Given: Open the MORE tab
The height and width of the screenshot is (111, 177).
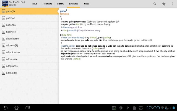Looking at the screenshot, I should click(x=86, y=4).
